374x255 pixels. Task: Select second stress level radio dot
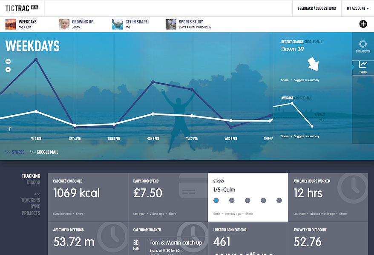232,200
